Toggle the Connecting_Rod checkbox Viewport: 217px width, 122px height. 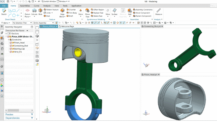click(11, 46)
